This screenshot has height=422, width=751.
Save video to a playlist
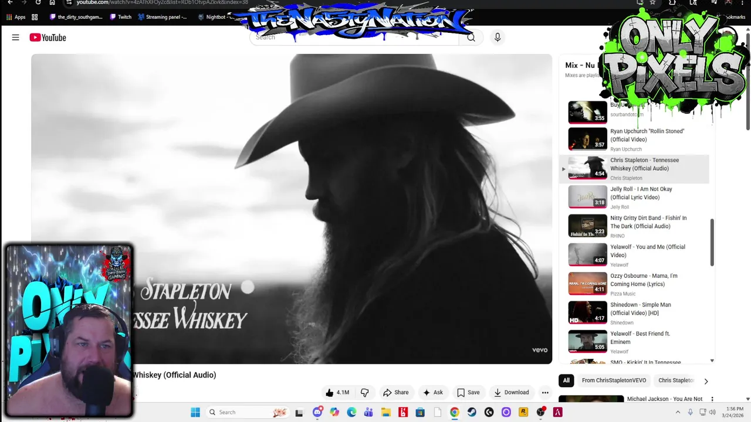click(468, 393)
